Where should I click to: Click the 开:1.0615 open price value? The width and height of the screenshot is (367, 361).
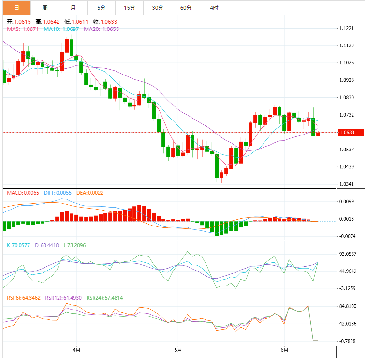point(19,22)
